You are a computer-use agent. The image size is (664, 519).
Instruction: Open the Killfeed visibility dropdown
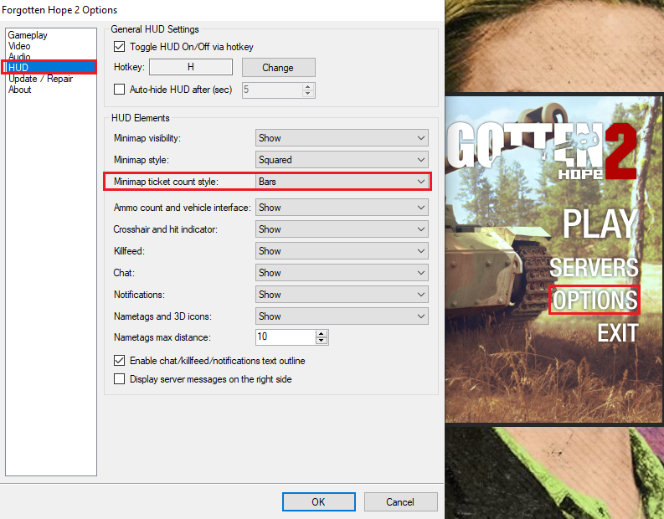tap(342, 251)
